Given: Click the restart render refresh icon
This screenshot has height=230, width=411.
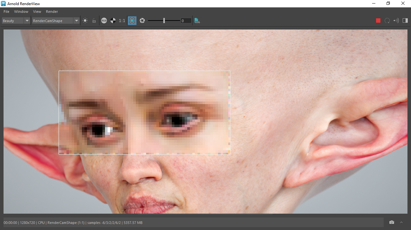Looking at the screenshot, I should point(387,21).
